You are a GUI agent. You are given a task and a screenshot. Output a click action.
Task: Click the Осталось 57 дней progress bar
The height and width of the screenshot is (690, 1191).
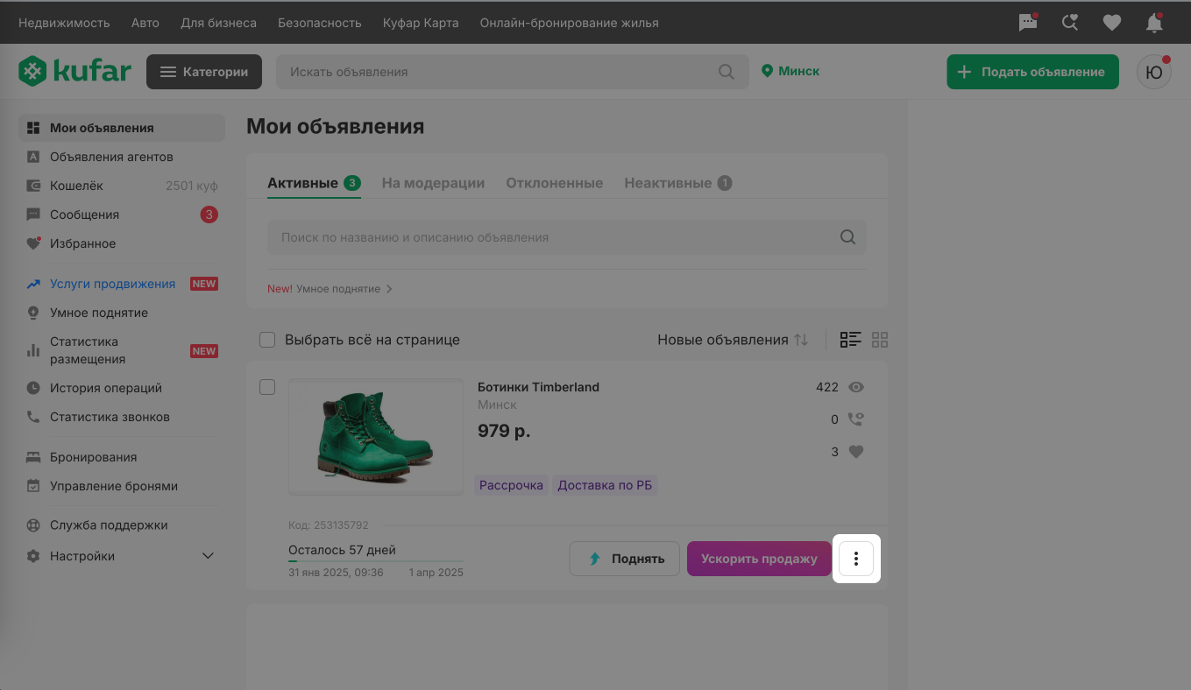pyautogui.click(x=376, y=560)
